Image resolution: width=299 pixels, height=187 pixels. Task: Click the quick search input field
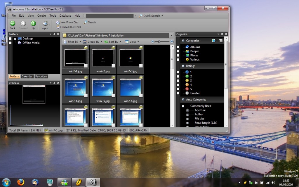tap(110, 16)
